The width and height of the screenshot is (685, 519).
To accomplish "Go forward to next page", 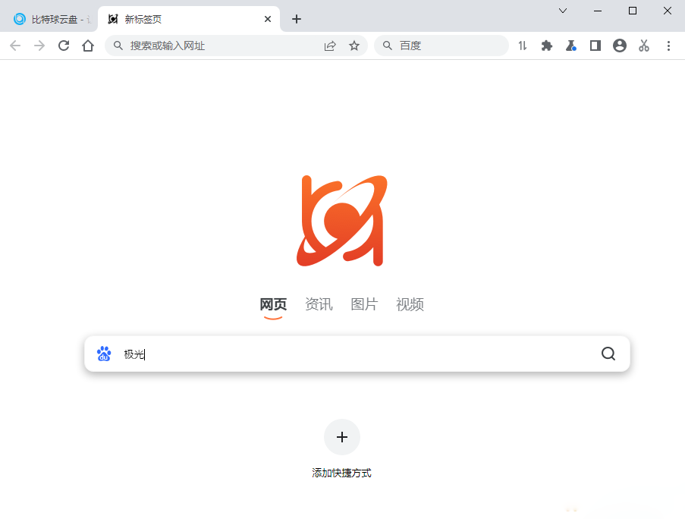I will point(39,46).
